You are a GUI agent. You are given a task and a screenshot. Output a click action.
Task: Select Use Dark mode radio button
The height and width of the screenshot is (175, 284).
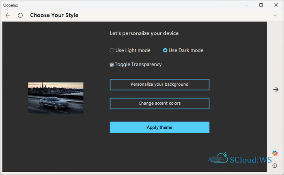[x=165, y=50]
